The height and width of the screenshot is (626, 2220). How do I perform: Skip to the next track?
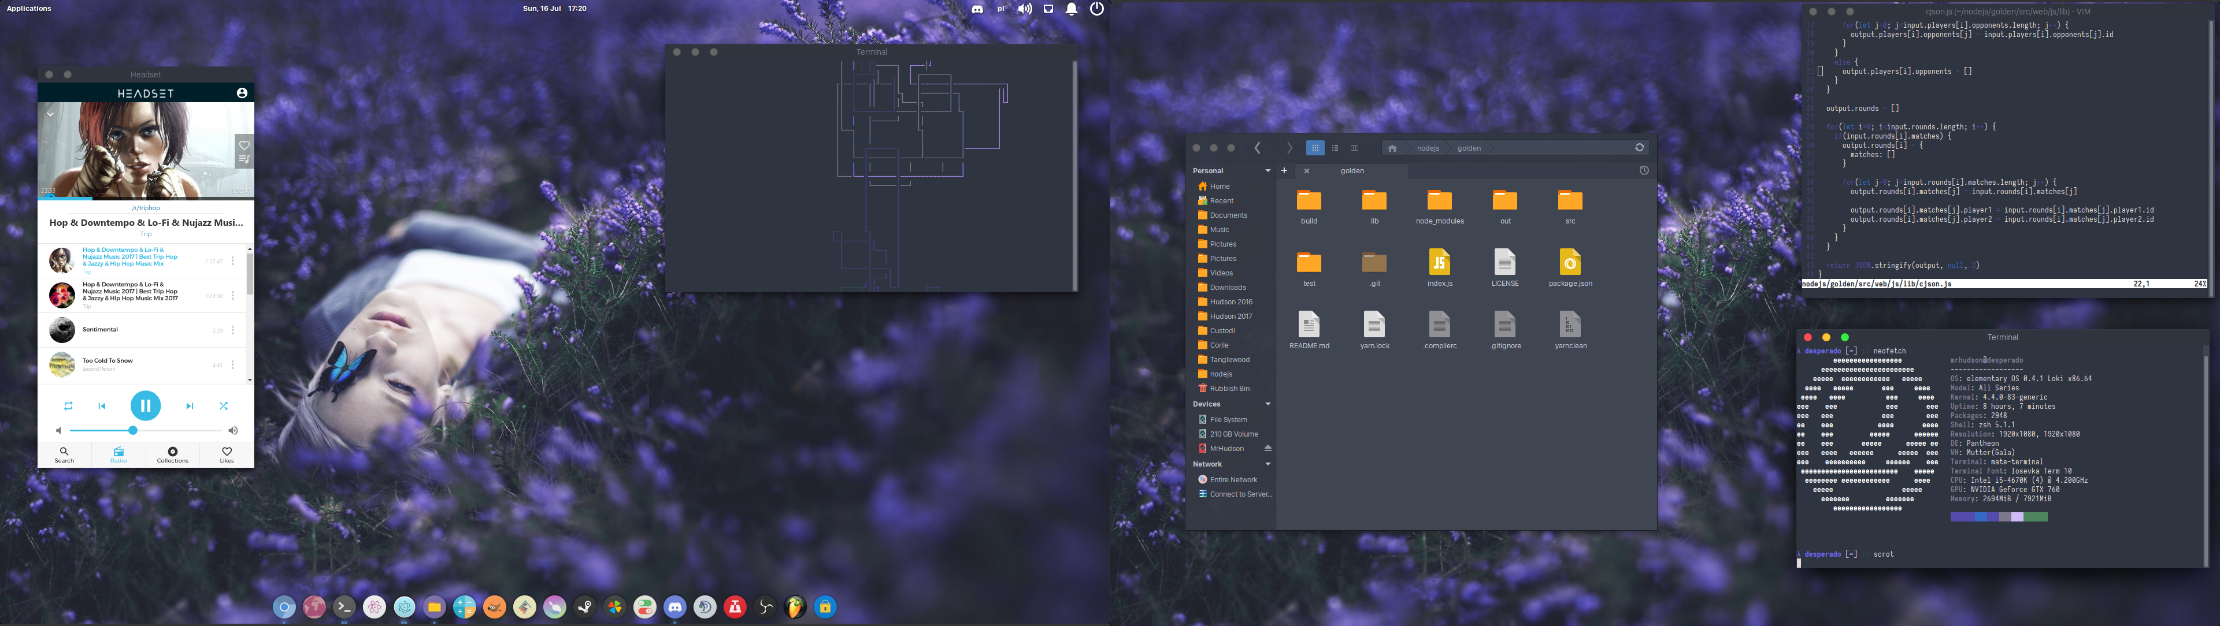[x=190, y=405]
